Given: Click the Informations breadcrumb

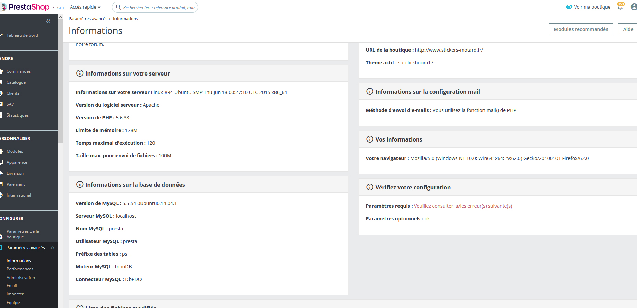Looking at the screenshot, I should coord(125,19).
